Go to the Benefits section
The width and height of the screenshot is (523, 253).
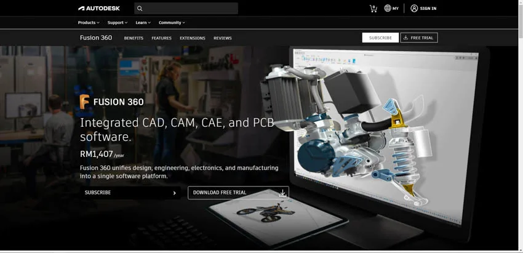(x=134, y=38)
